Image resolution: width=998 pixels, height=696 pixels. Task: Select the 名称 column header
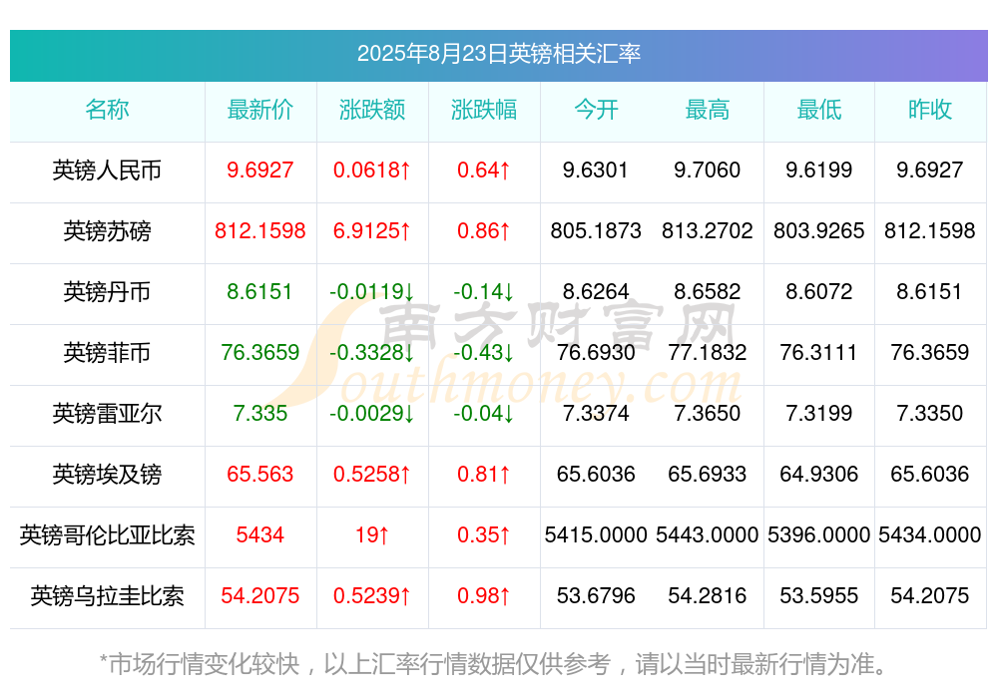[x=107, y=110]
